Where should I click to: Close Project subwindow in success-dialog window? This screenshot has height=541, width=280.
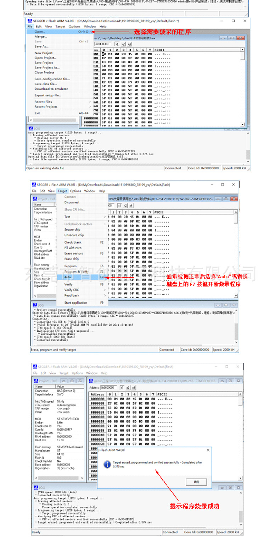[79, 381]
